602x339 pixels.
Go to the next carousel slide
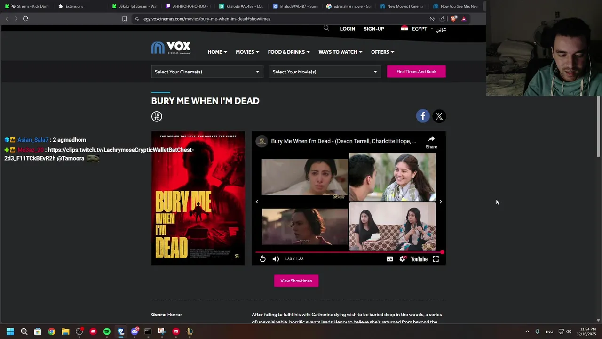tap(441, 202)
